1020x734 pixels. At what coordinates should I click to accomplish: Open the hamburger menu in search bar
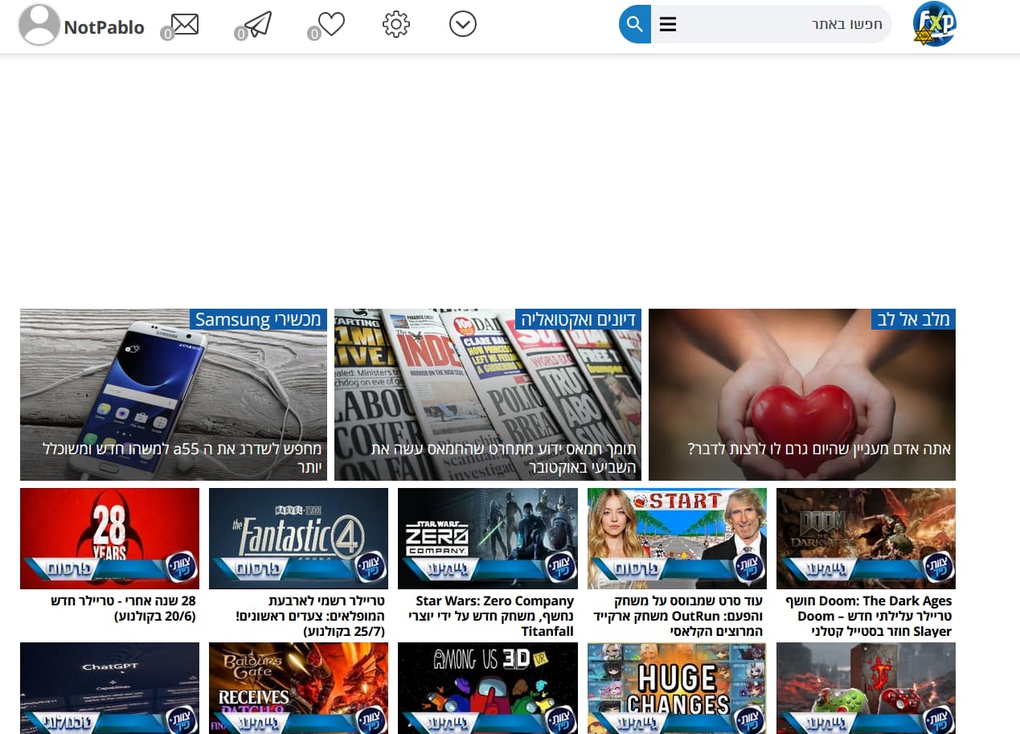click(668, 24)
